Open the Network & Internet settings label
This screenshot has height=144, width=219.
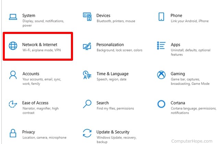pos(40,45)
